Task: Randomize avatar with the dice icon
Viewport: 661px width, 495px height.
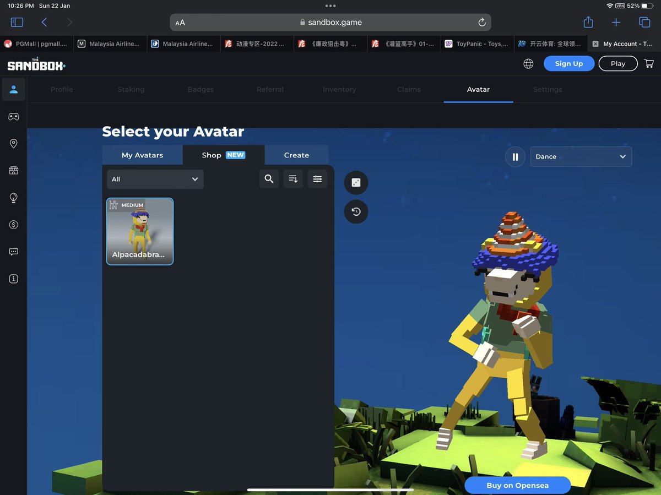Action: tap(356, 183)
